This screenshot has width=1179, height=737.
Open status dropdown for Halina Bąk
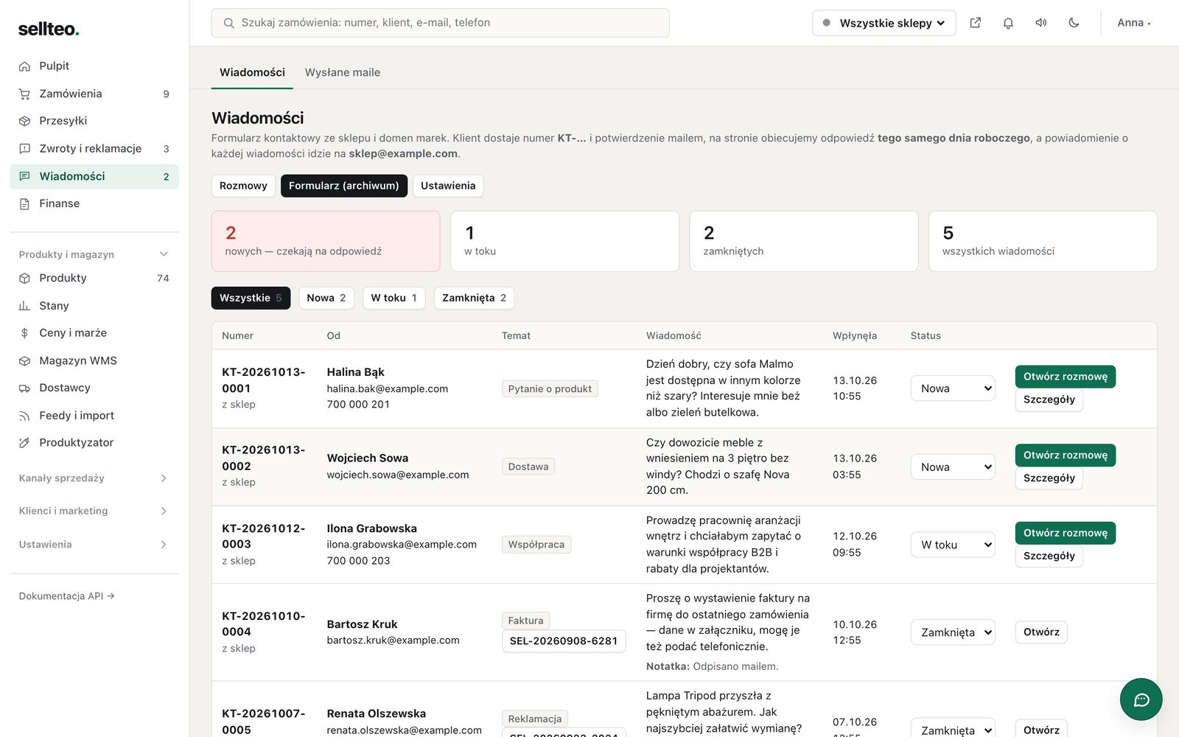953,388
